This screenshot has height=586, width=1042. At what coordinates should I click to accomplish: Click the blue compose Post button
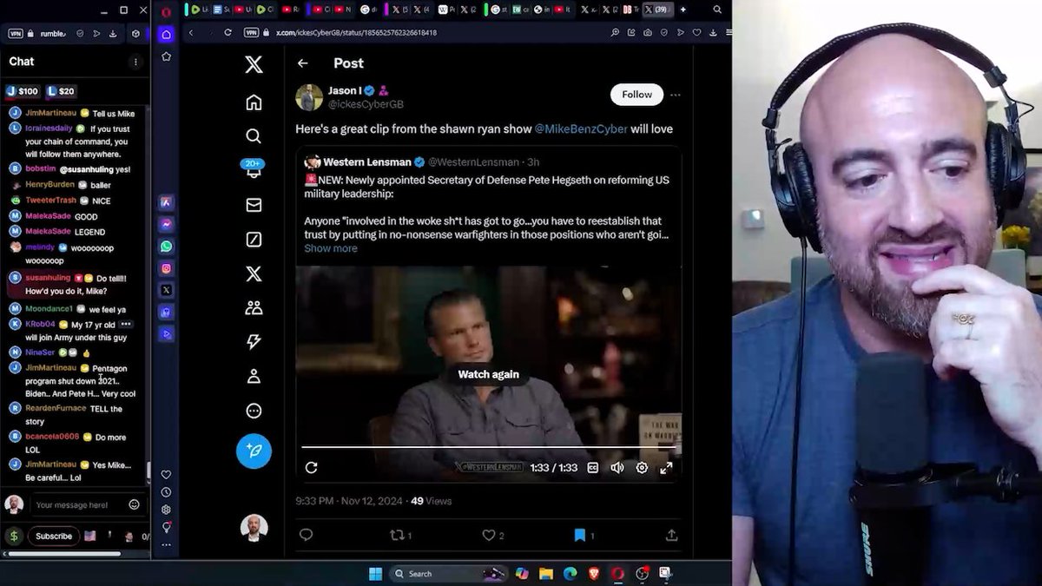tap(254, 451)
